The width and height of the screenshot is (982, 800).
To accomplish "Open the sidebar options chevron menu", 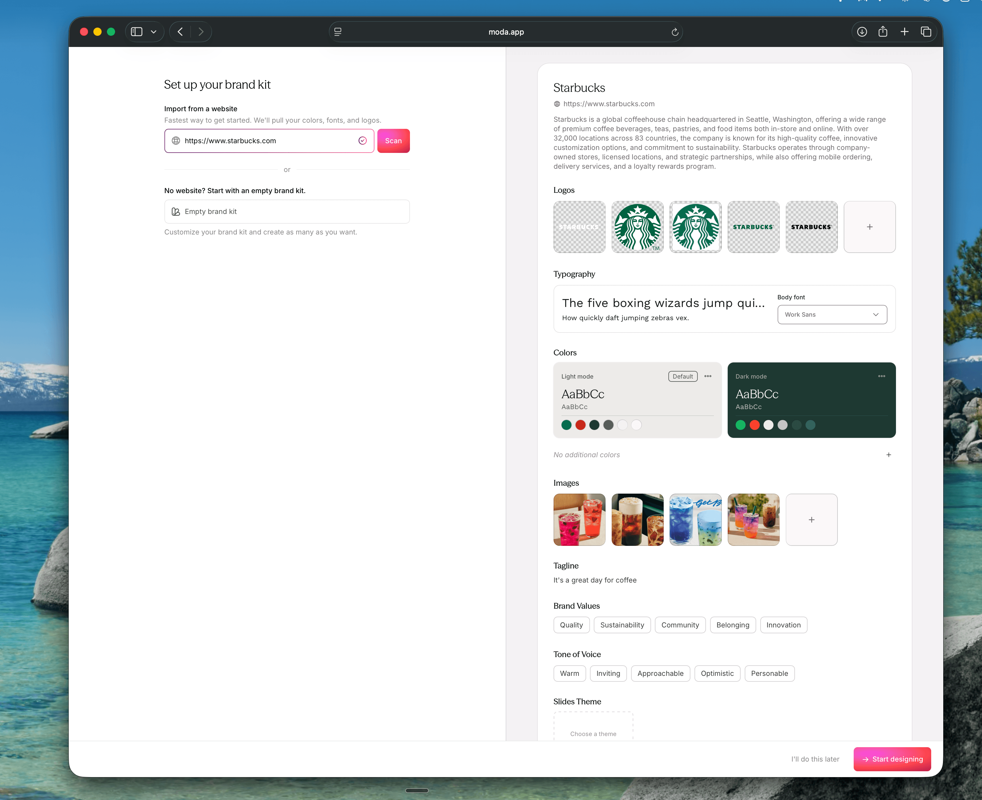I will tap(154, 32).
